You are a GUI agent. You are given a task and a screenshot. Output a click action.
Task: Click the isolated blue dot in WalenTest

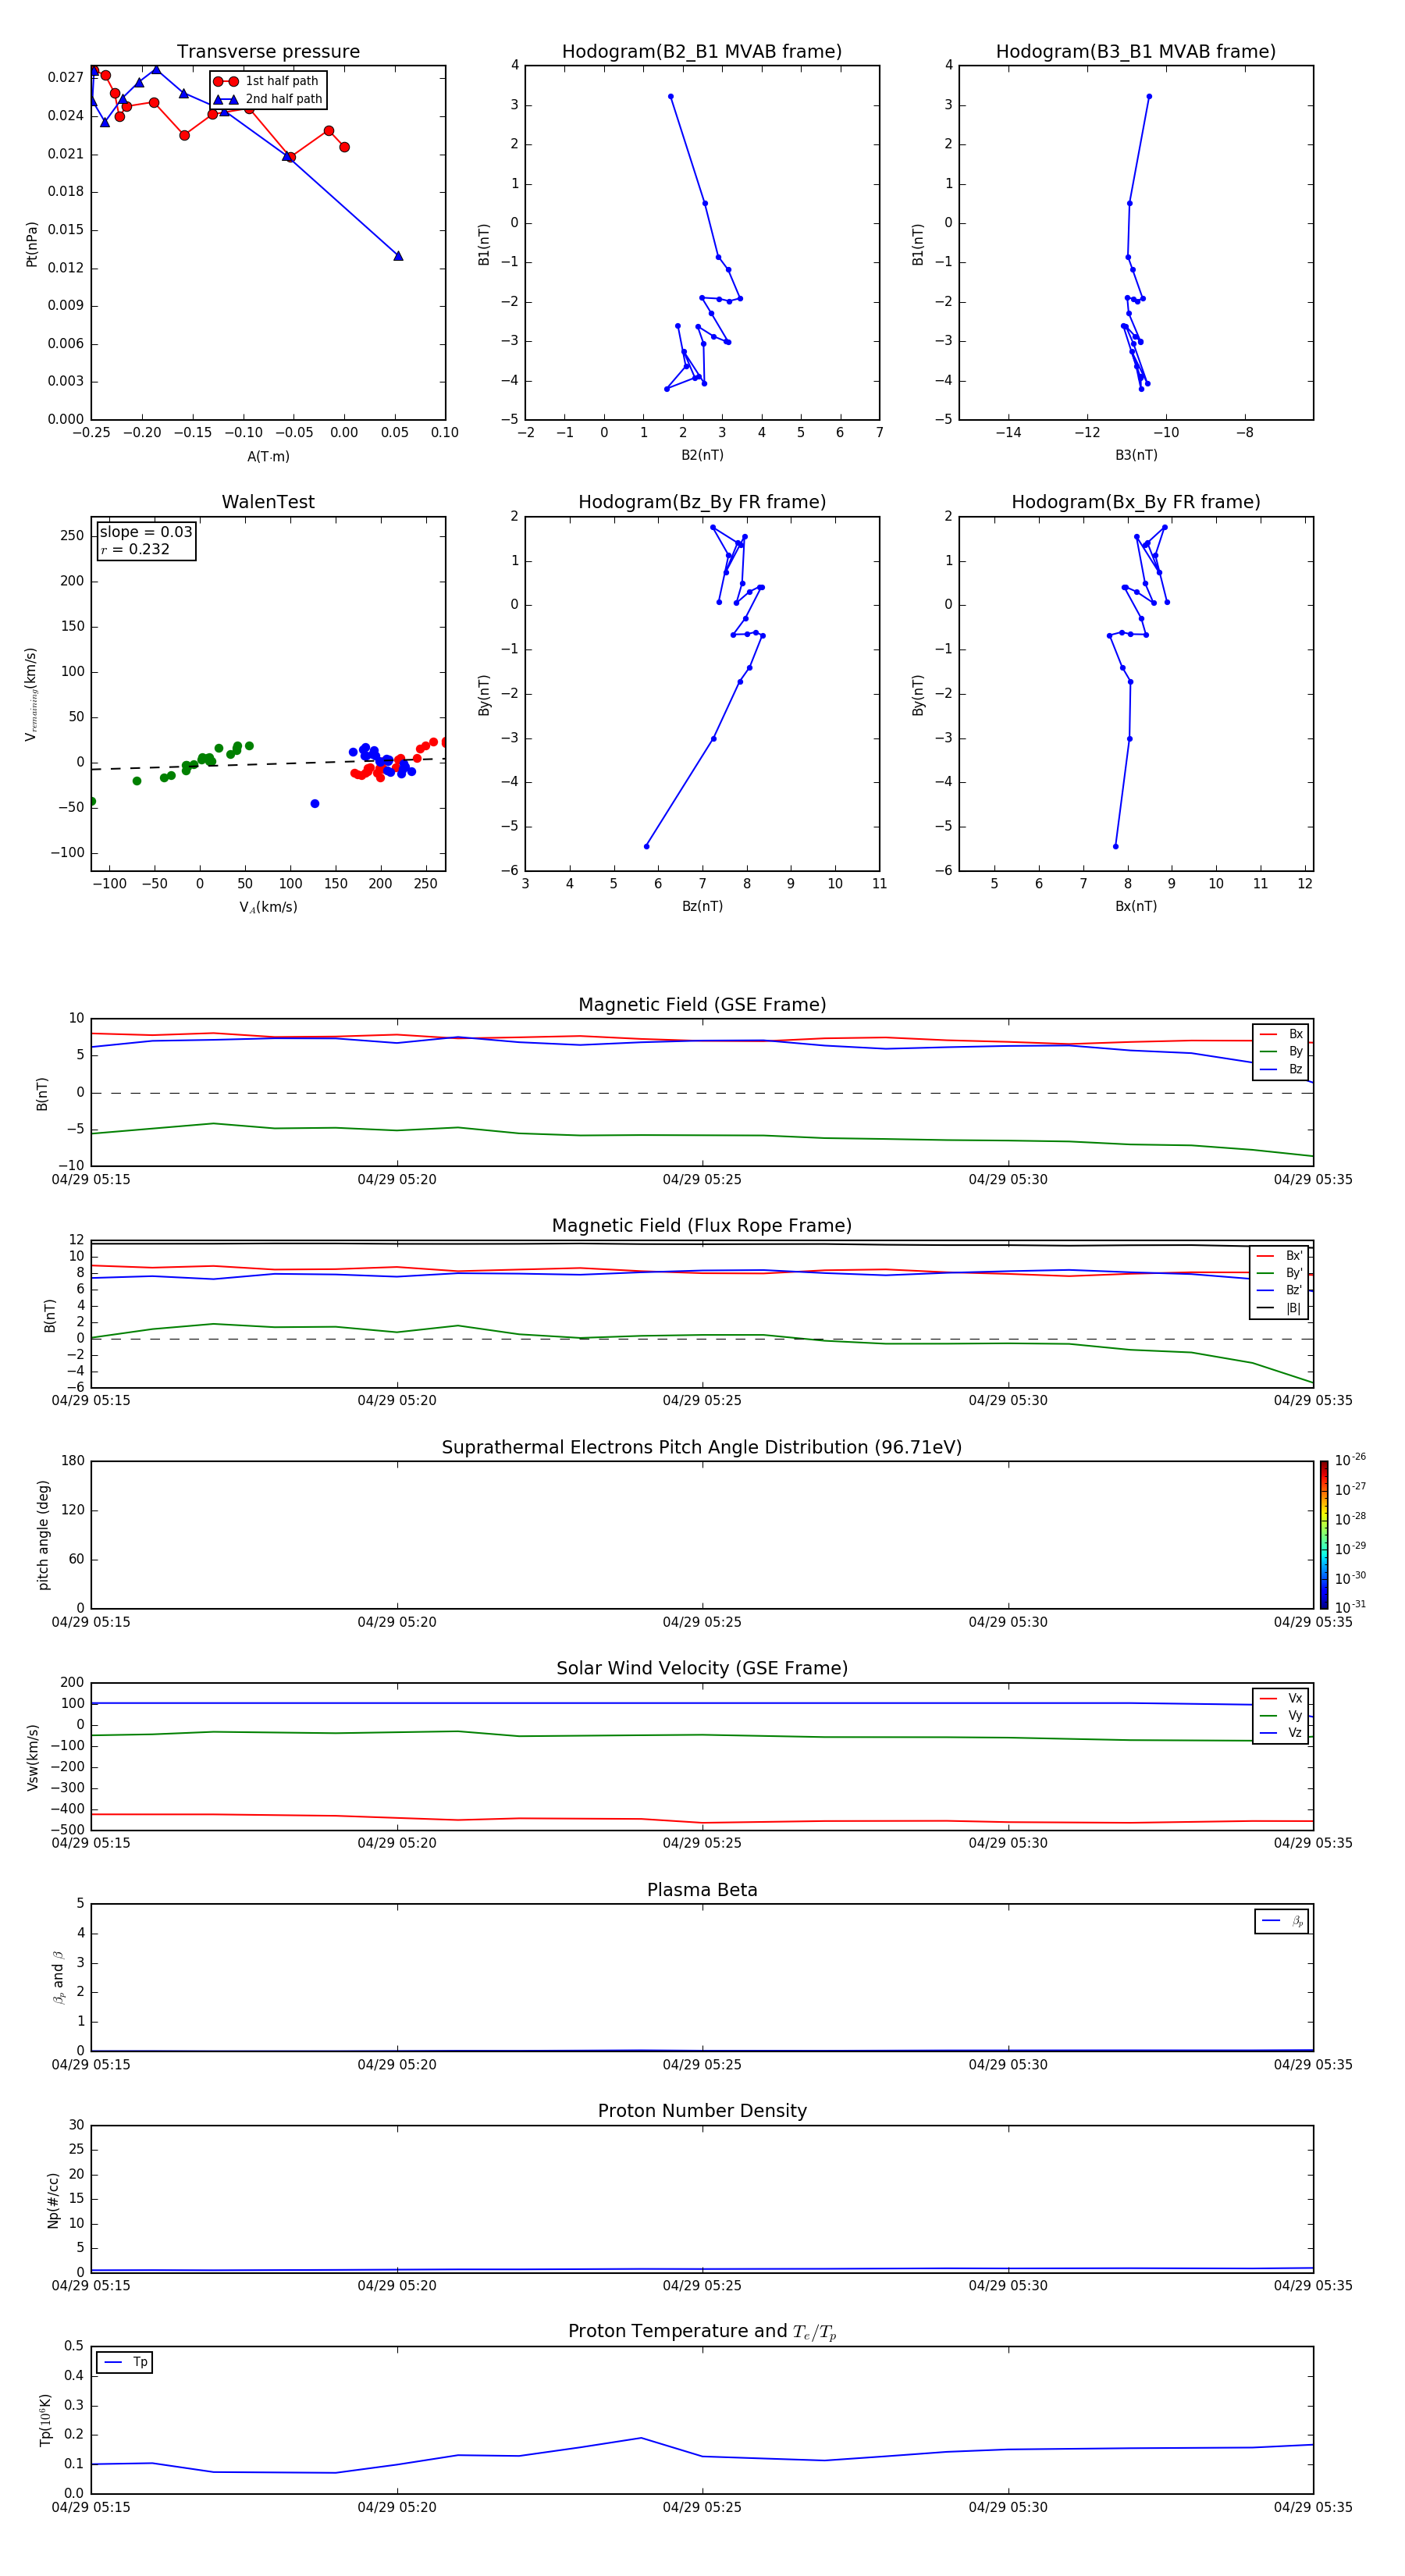(x=315, y=804)
